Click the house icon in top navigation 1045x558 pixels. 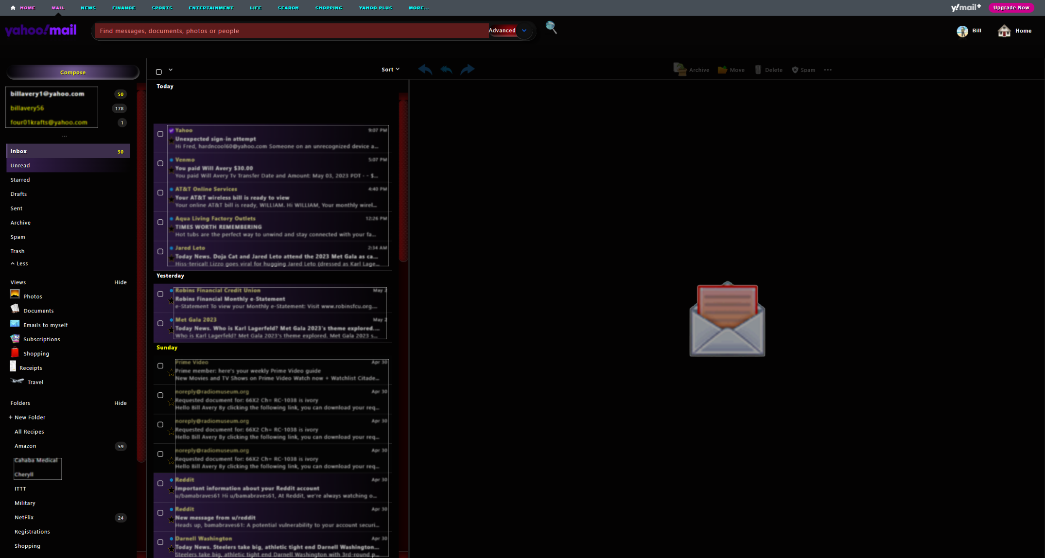(13, 8)
